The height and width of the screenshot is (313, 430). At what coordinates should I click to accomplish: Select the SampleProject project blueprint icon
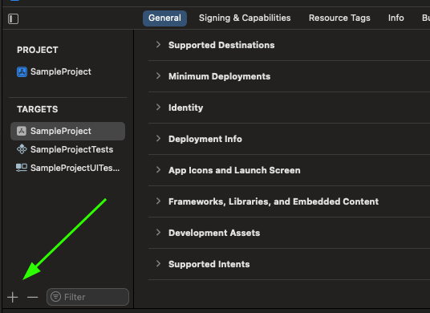point(22,72)
